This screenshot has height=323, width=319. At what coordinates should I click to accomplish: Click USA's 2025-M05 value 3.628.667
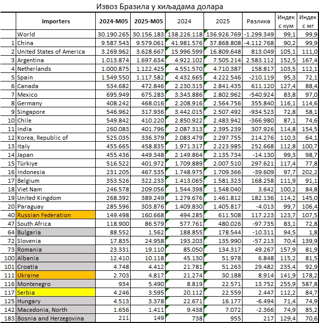pos(148,52)
